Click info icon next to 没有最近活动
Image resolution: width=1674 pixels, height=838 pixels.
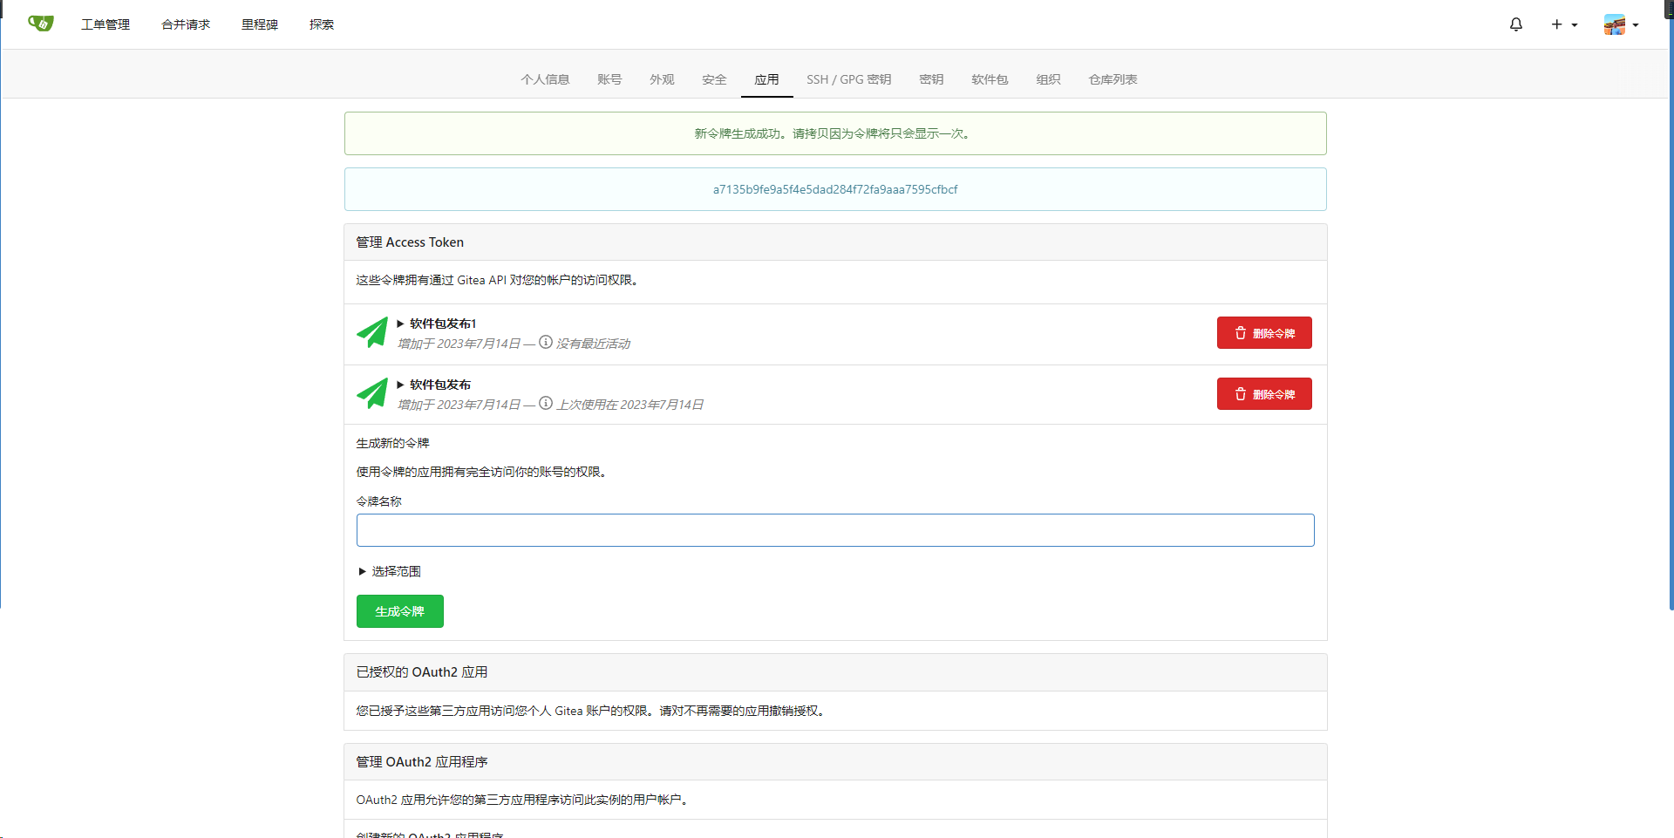tap(546, 343)
